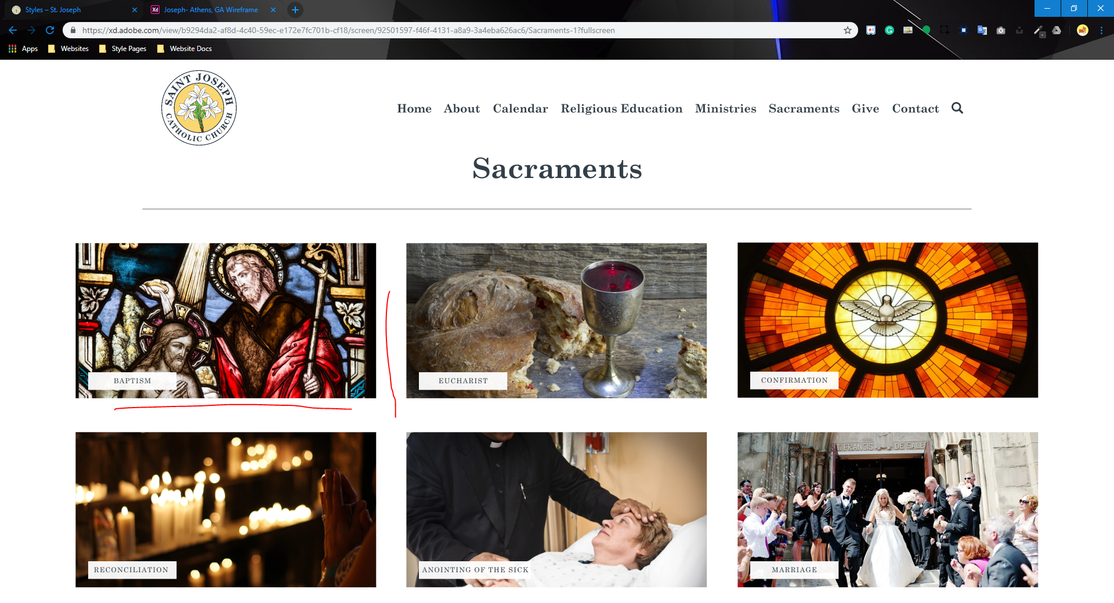Screen dimensions: 1114x603
Task: Reload the current page
Action: (50, 30)
